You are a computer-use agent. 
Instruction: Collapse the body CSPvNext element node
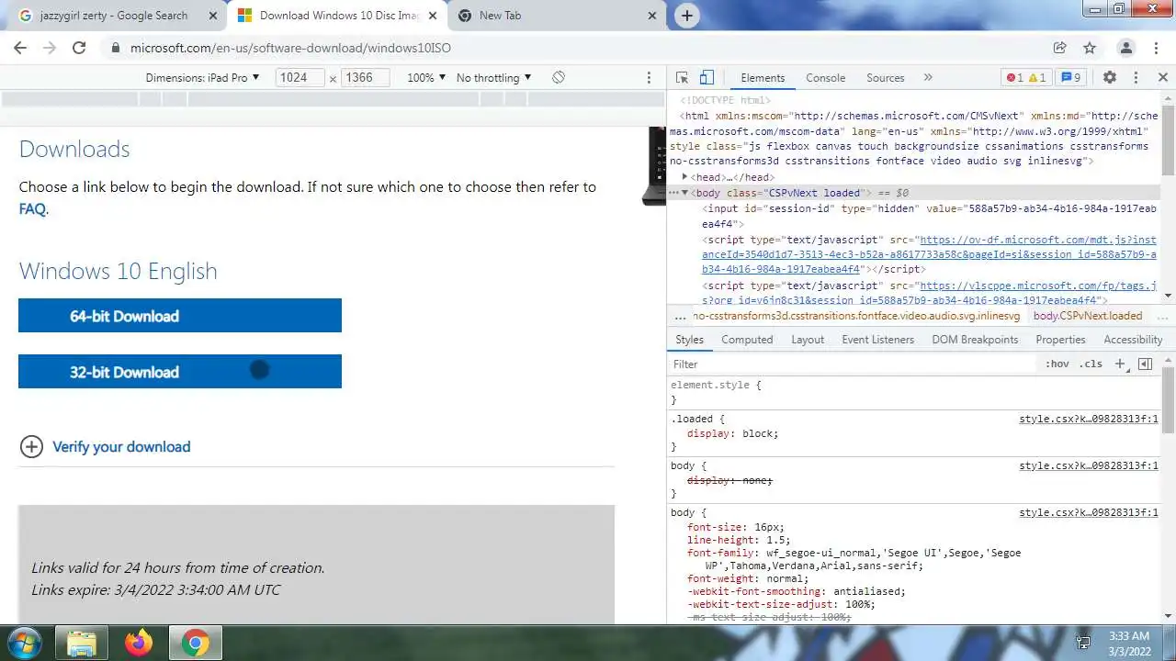pyautogui.click(x=684, y=193)
